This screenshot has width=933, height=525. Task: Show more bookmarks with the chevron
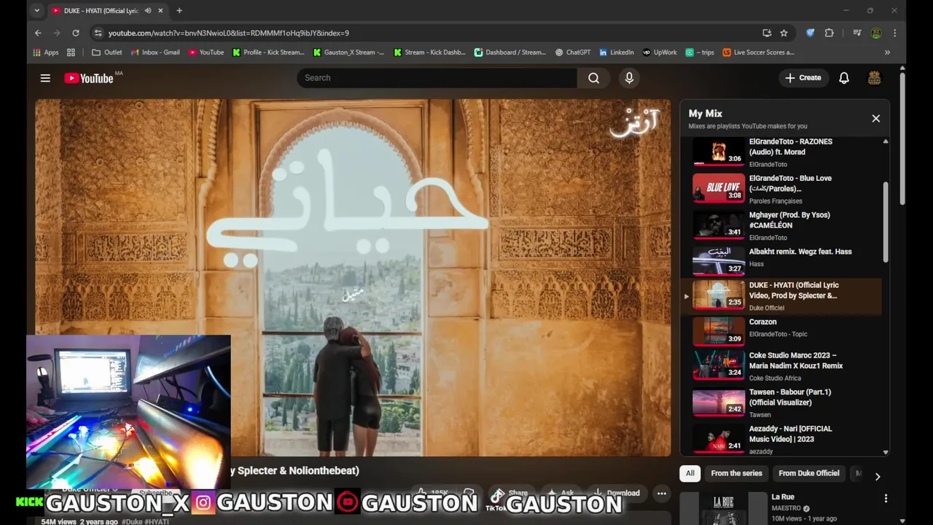point(887,52)
